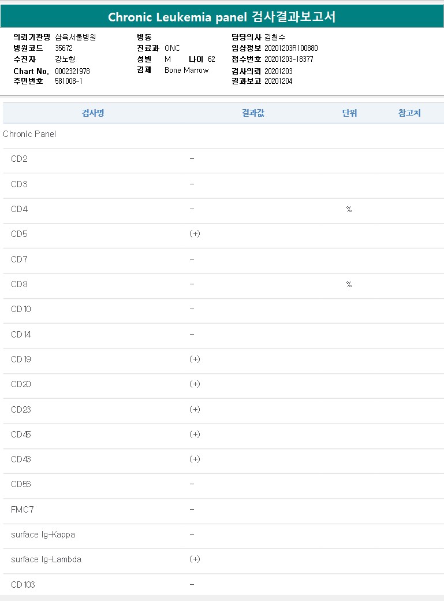Click the (+) result for CD20
The height and width of the screenshot is (601, 444).
click(x=195, y=384)
